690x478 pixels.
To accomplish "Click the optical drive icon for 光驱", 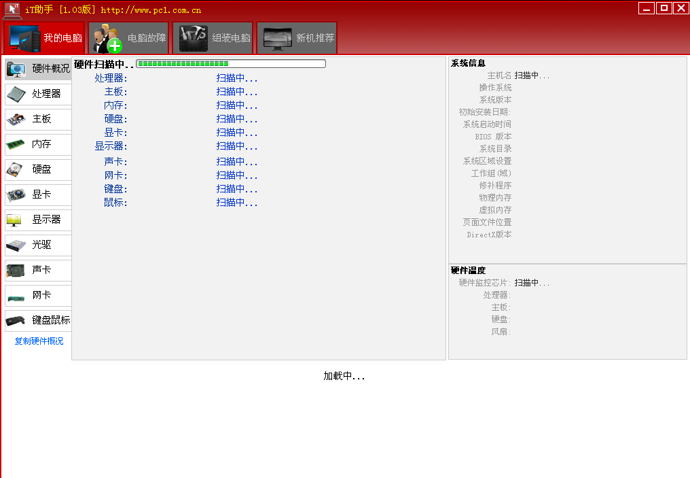I will point(16,245).
